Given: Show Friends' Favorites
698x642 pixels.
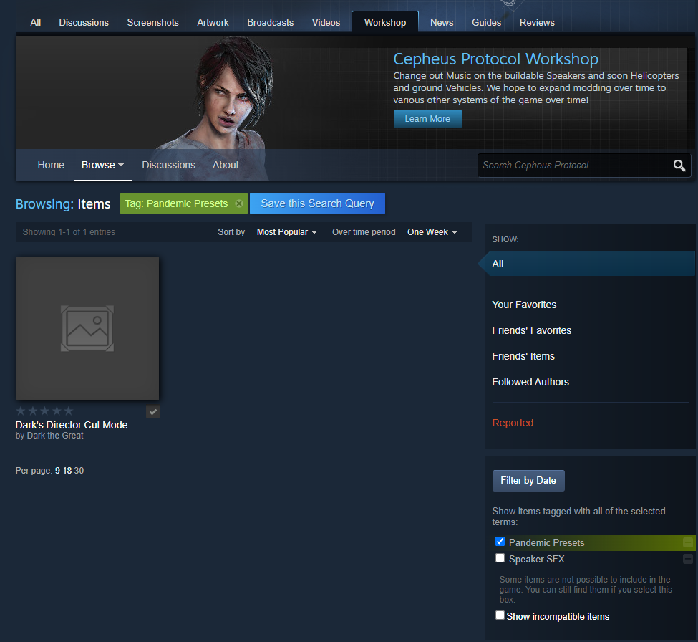Looking at the screenshot, I should tap(531, 330).
